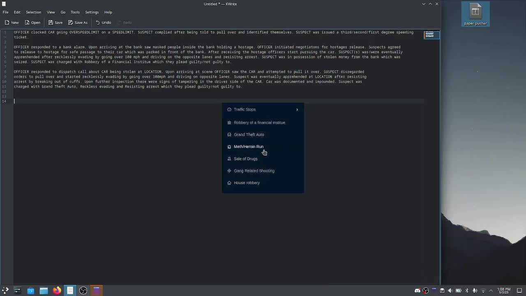Expand hidden system tray icons arrow
The height and width of the screenshot is (296, 526).
(491, 291)
